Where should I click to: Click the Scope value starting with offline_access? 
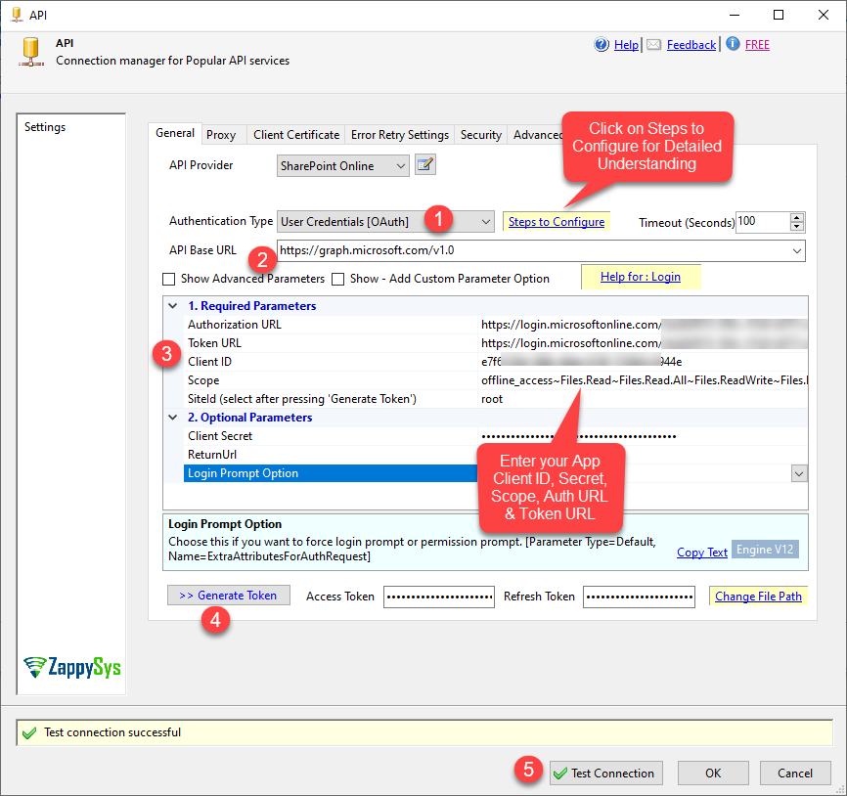(x=645, y=380)
